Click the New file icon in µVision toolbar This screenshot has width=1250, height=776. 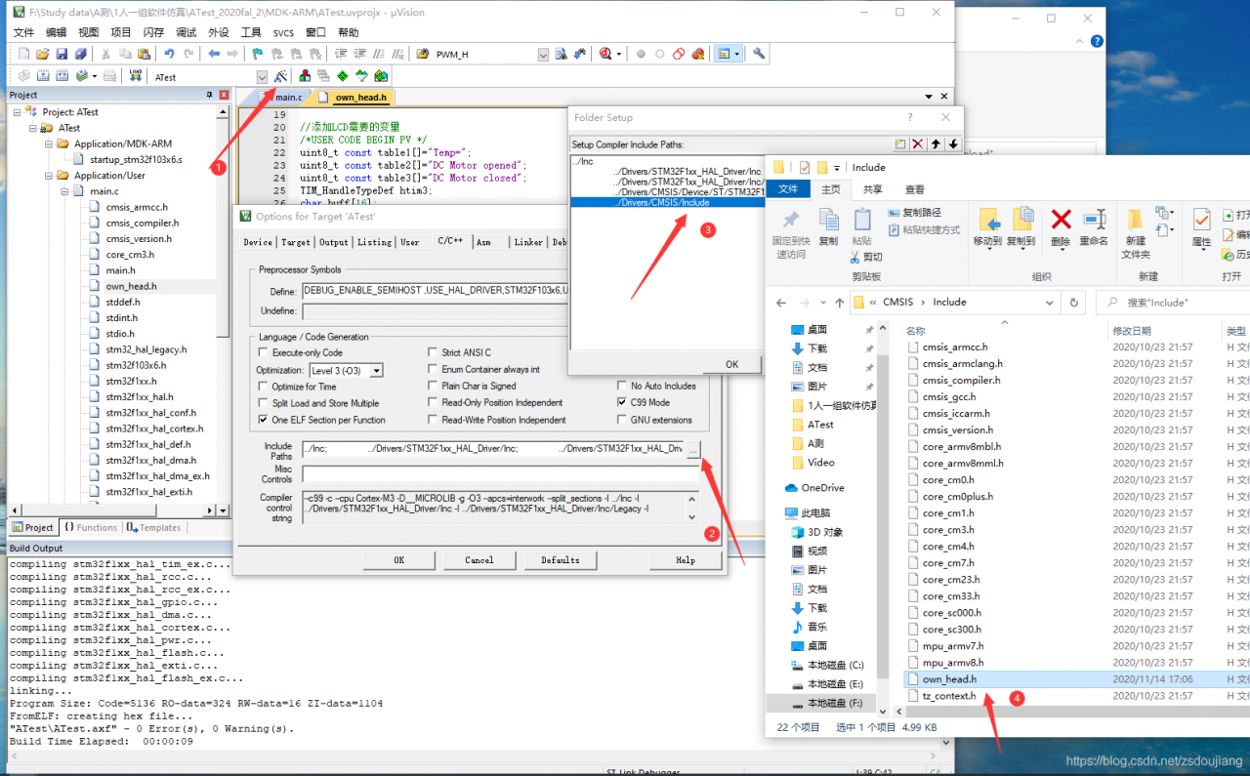click(x=24, y=54)
